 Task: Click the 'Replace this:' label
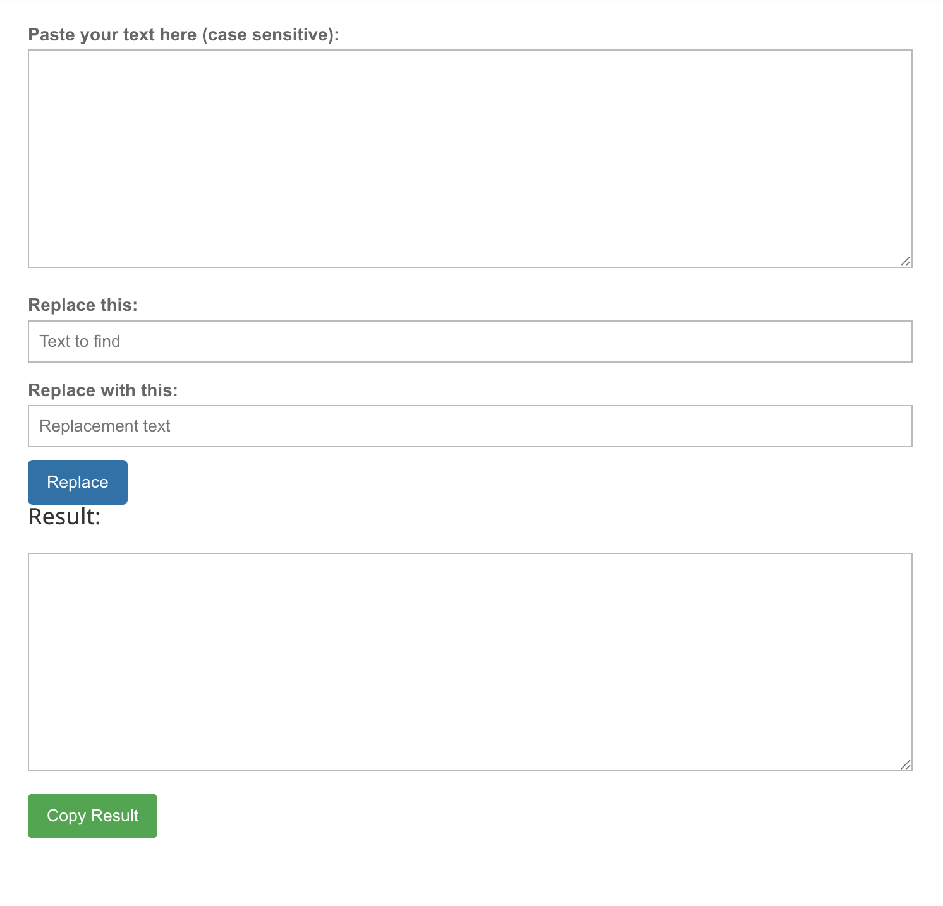[83, 305]
